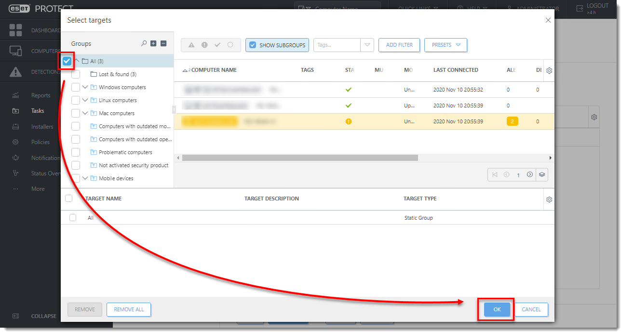The width and height of the screenshot is (621, 332).
Task: Collapse the All group tree
Action: point(77,61)
